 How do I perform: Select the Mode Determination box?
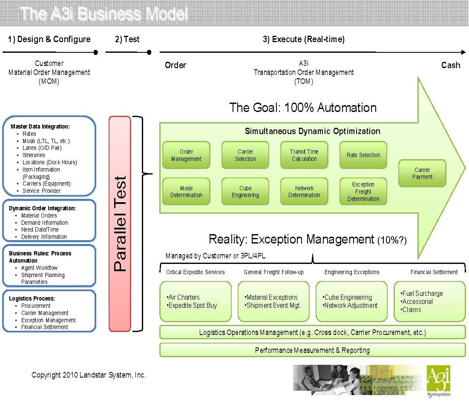[186, 192]
